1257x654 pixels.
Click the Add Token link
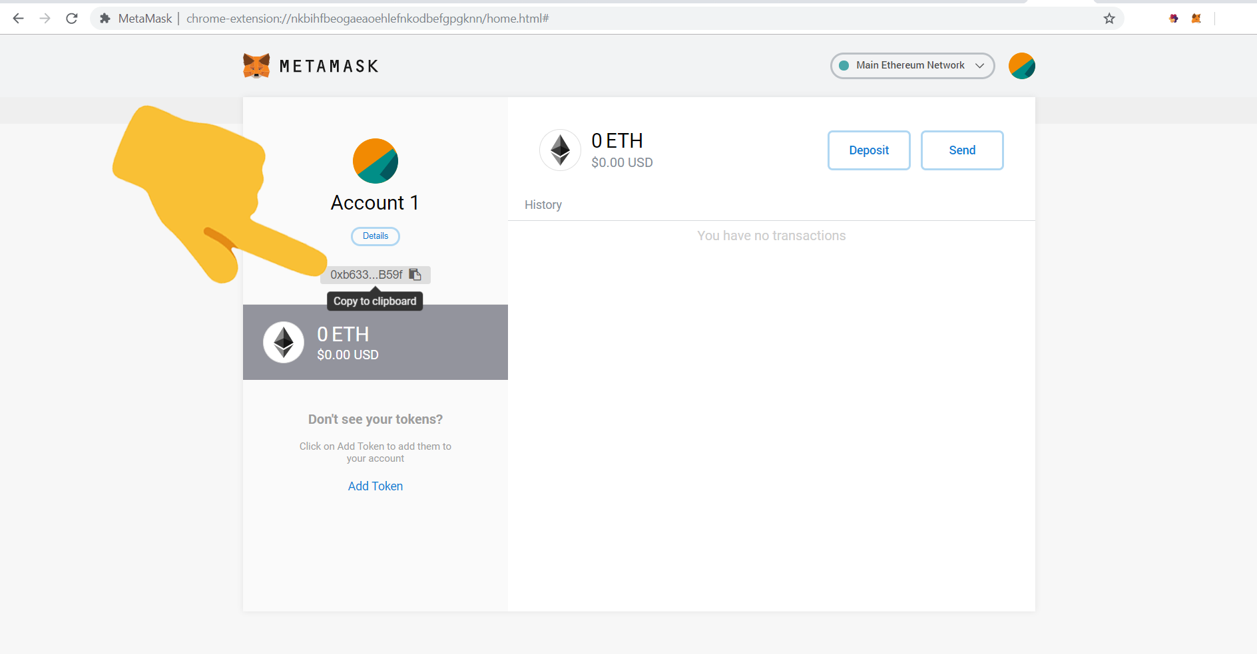[x=376, y=486]
